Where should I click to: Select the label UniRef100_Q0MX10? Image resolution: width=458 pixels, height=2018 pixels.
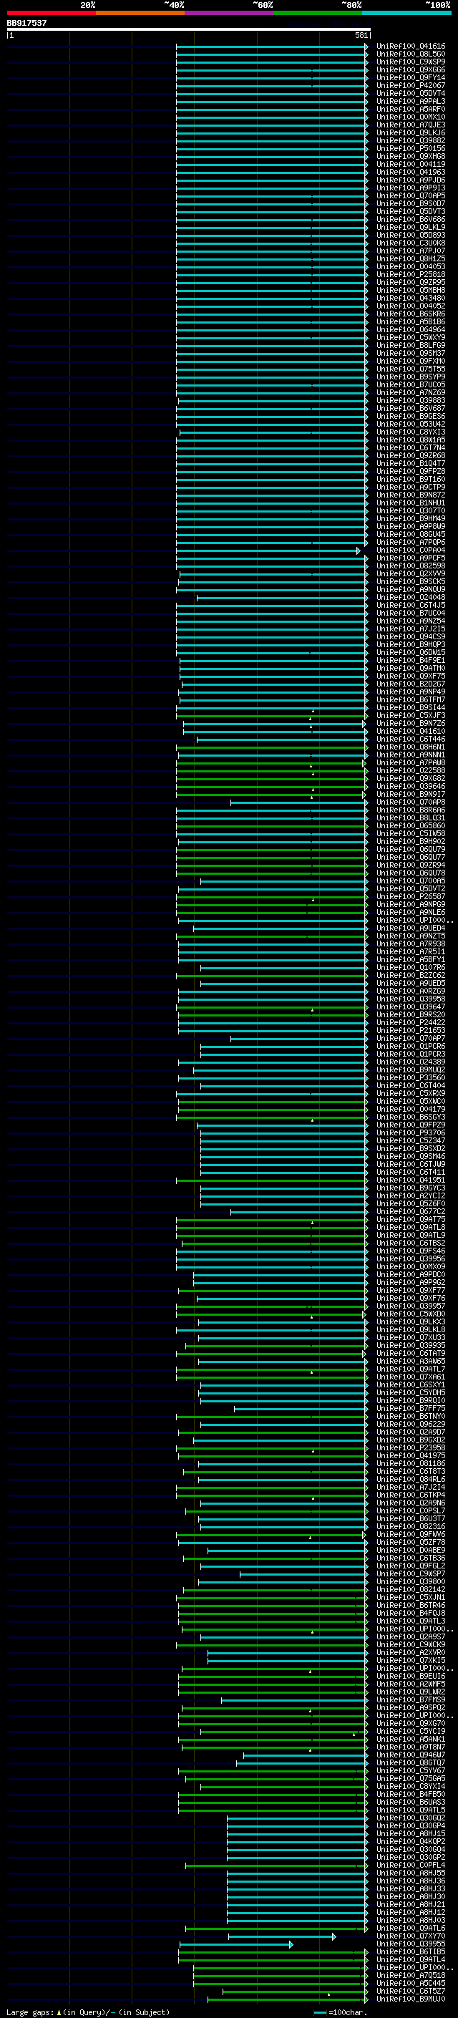tap(411, 117)
